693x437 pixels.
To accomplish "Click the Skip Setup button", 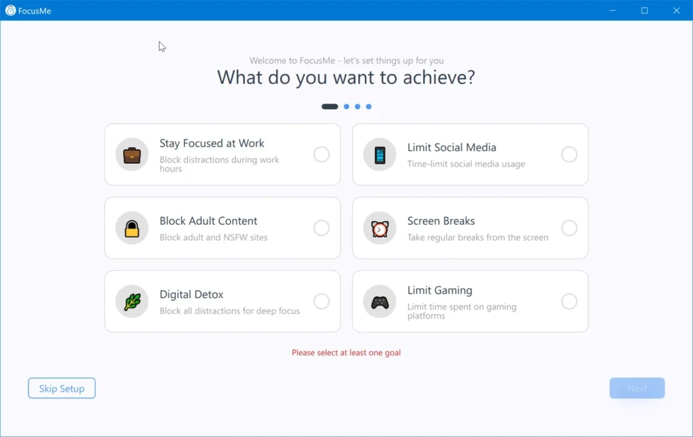I will [62, 388].
